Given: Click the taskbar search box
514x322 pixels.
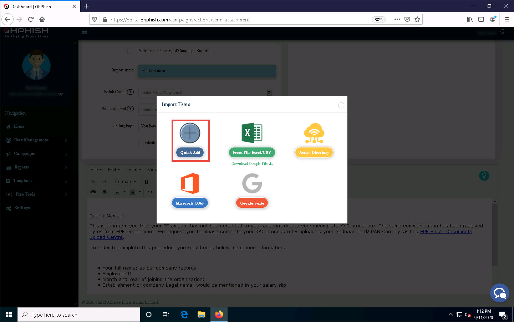Looking at the screenshot, I should pos(79,315).
